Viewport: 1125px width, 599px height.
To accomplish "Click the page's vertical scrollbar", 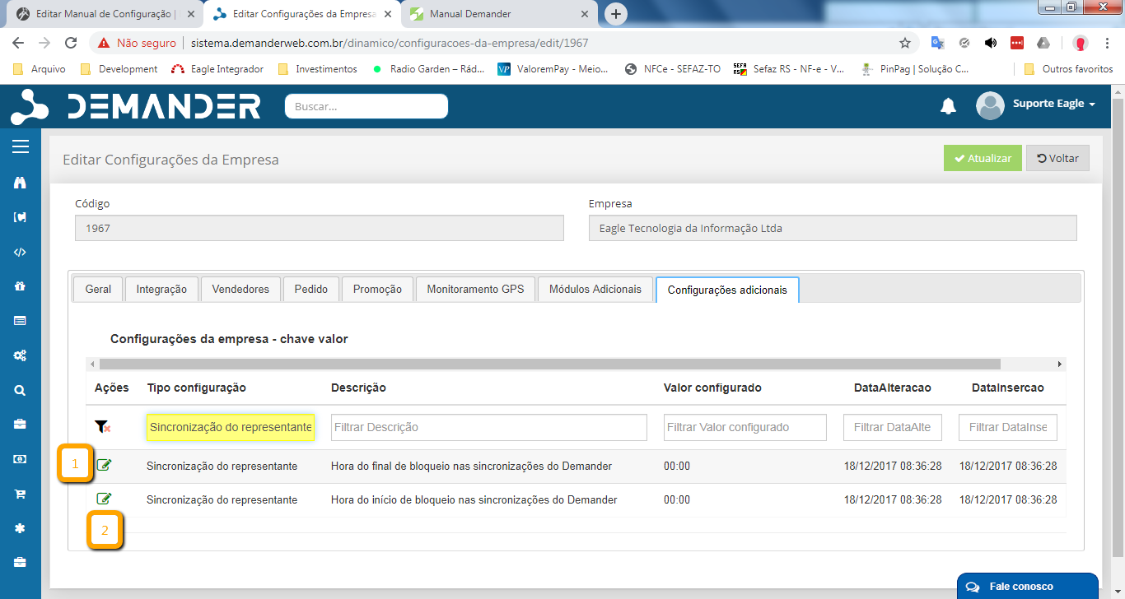I will point(1118,329).
